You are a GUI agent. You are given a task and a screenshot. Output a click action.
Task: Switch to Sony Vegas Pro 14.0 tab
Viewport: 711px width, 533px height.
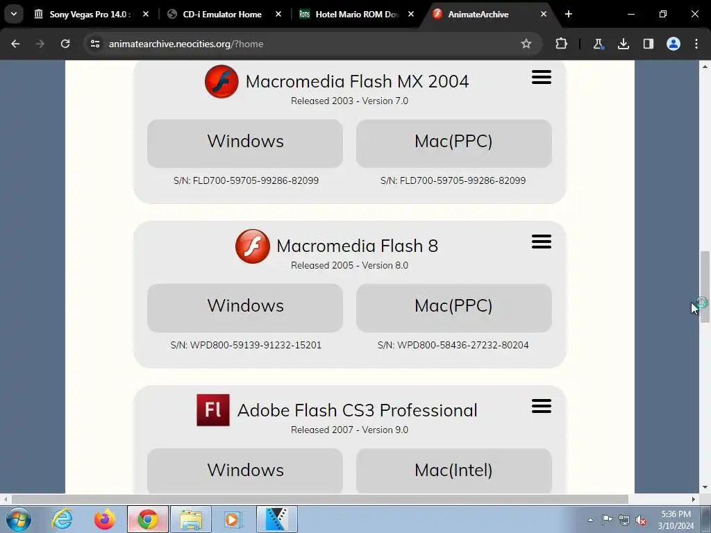pos(90,15)
